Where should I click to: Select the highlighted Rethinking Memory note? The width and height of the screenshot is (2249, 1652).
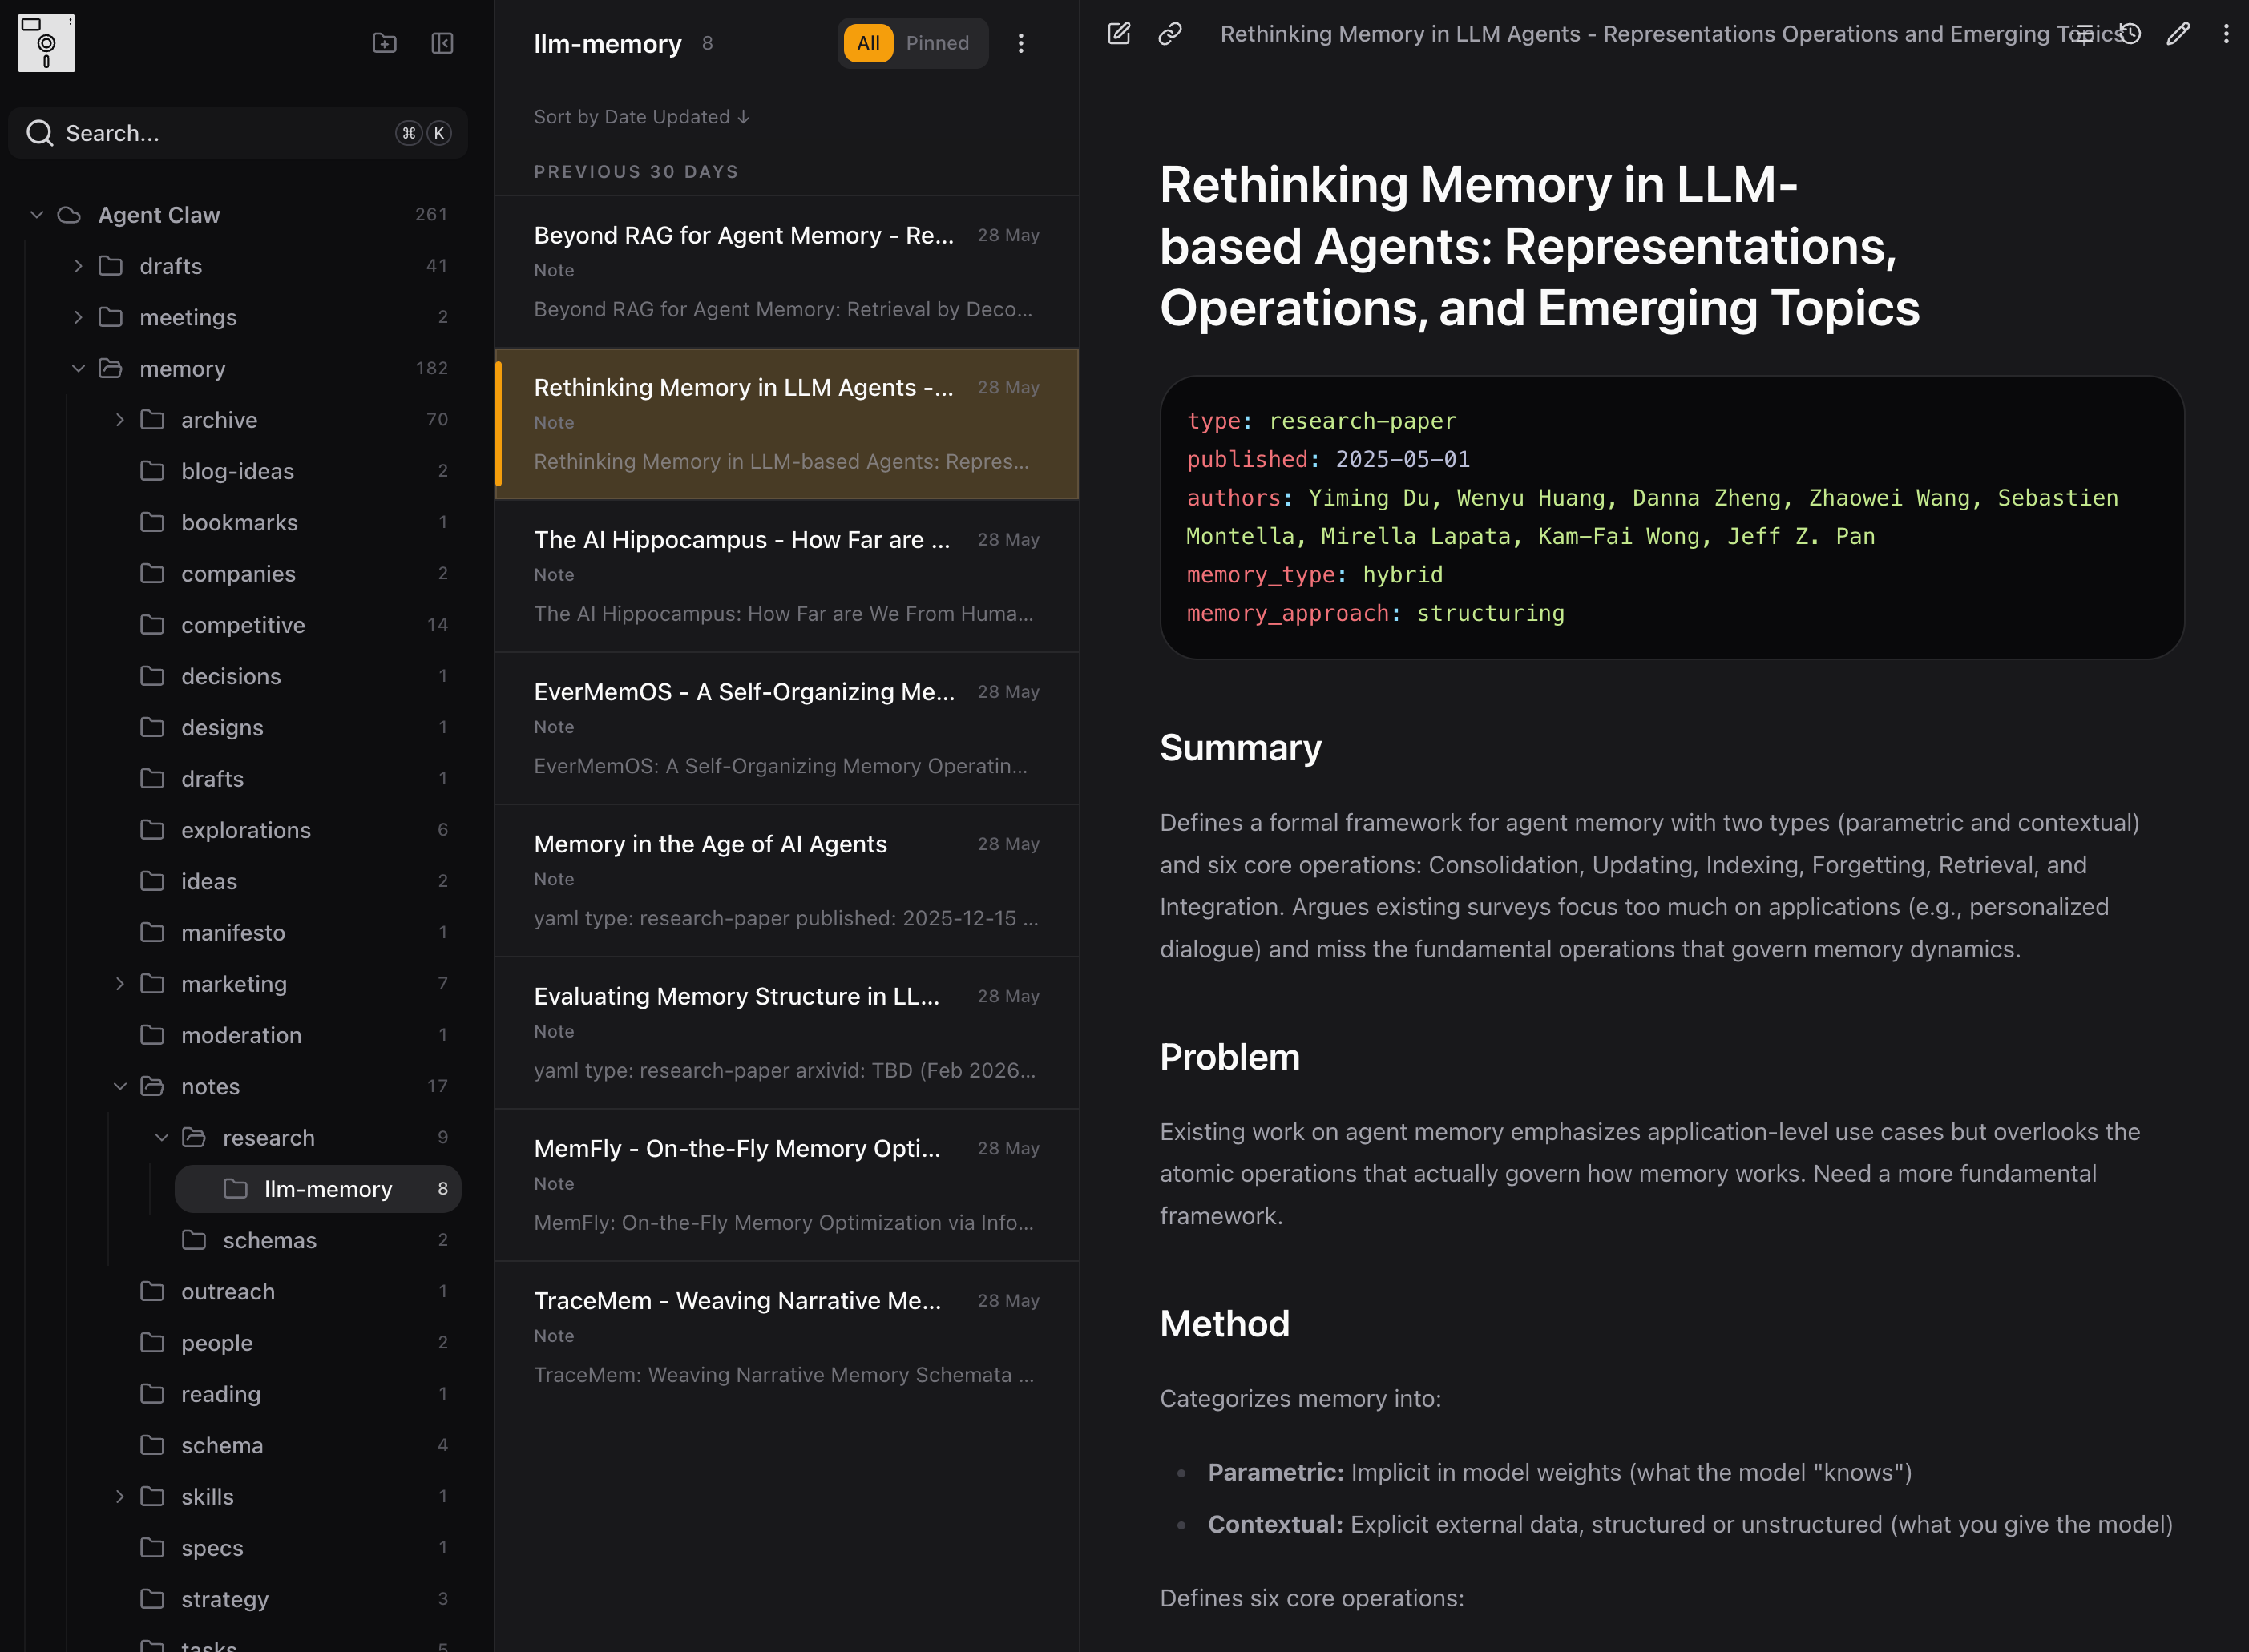pos(786,424)
